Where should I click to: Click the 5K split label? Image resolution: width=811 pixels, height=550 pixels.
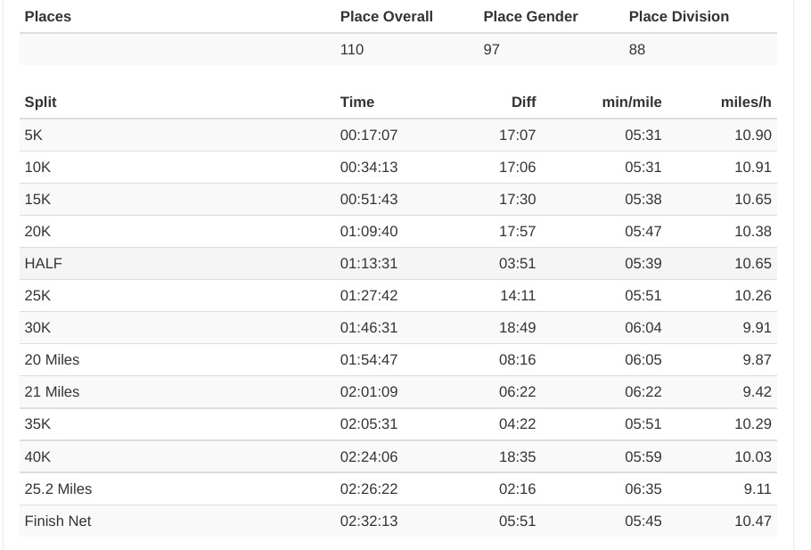pos(35,135)
